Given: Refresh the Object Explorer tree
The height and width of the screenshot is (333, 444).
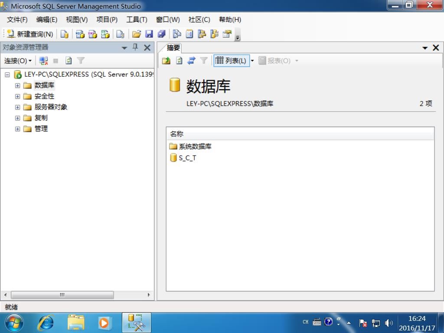Looking at the screenshot, I should click(x=69, y=61).
